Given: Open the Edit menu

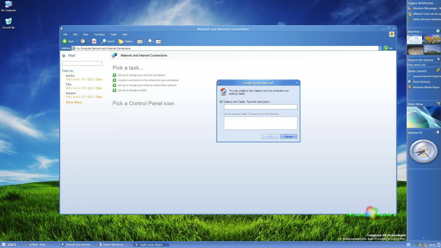Looking at the screenshot, I should pos(75,34).
